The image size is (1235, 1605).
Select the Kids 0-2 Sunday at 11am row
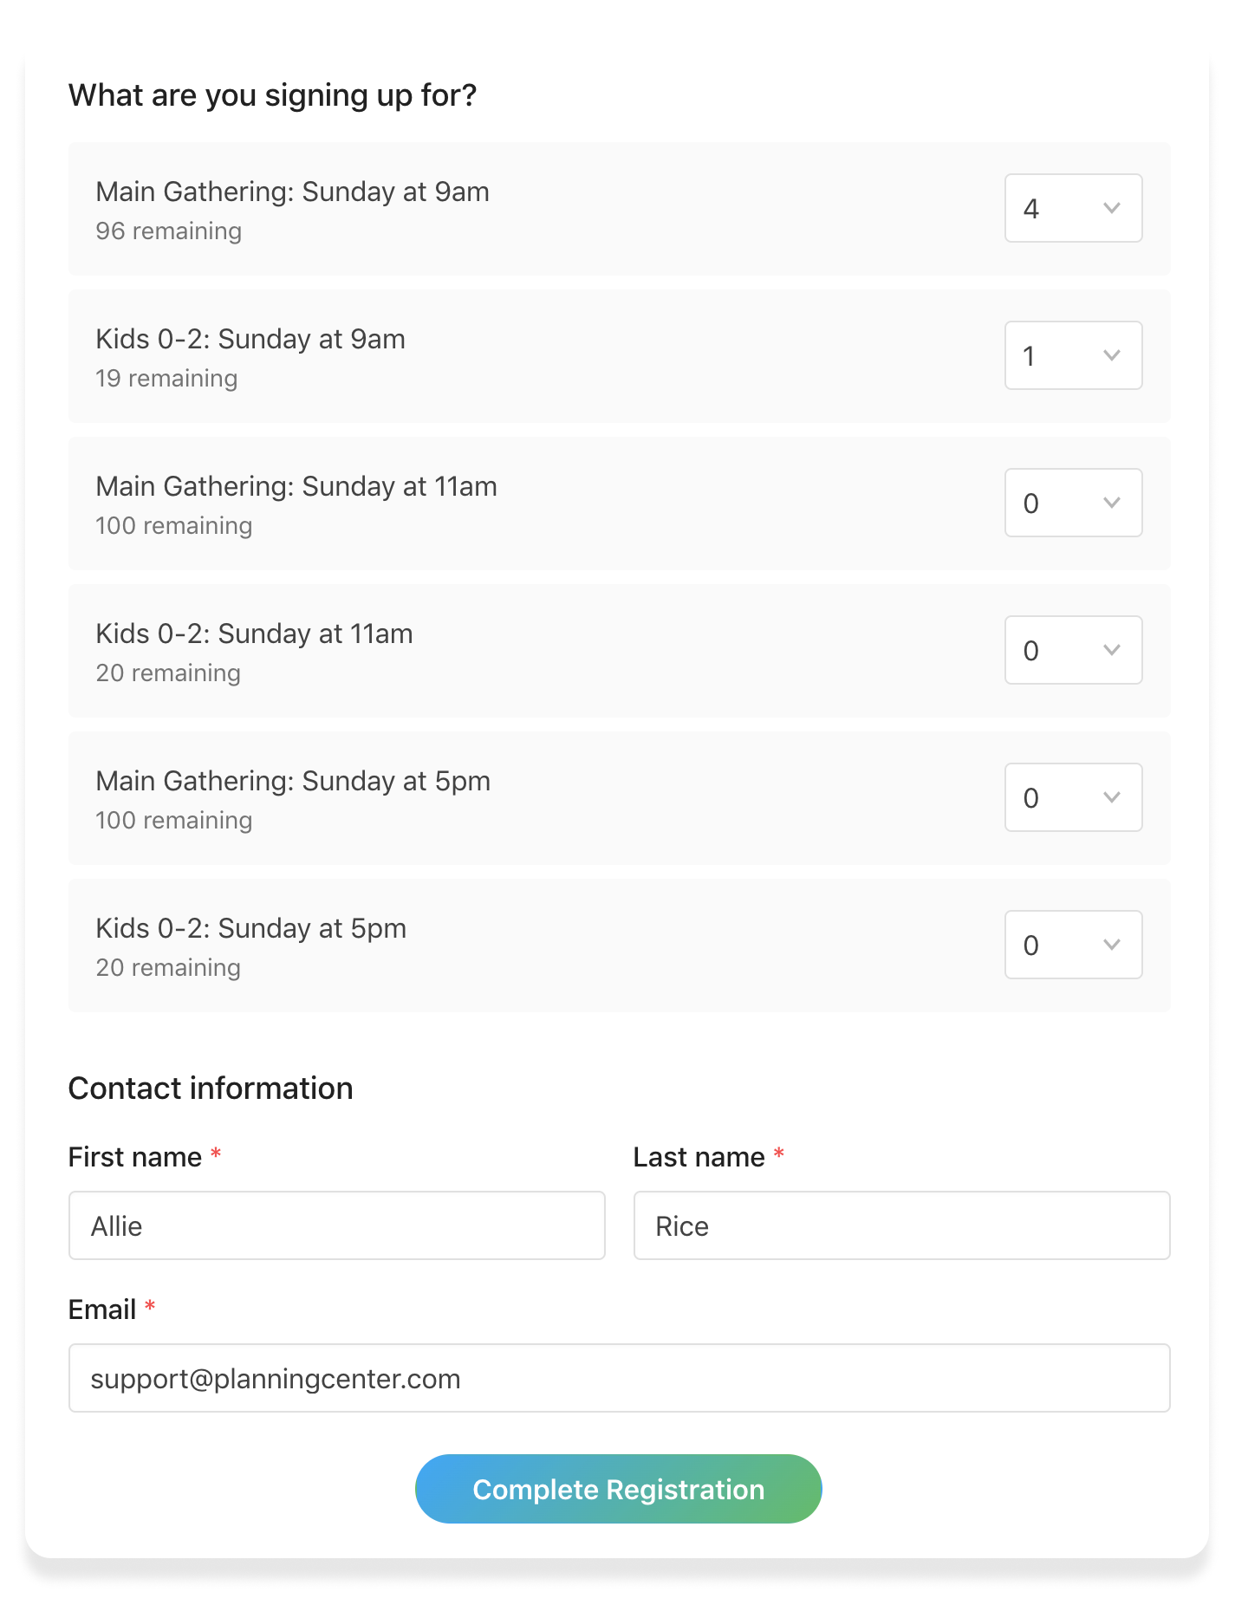[x=254, y=634]
